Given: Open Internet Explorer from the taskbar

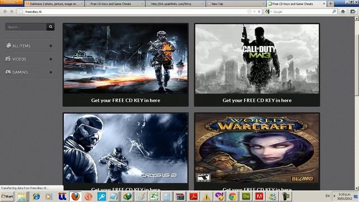Looking at the screenshot, I should point(36,196).
